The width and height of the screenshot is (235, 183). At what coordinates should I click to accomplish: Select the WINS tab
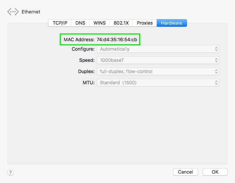(x=99, y=23)
